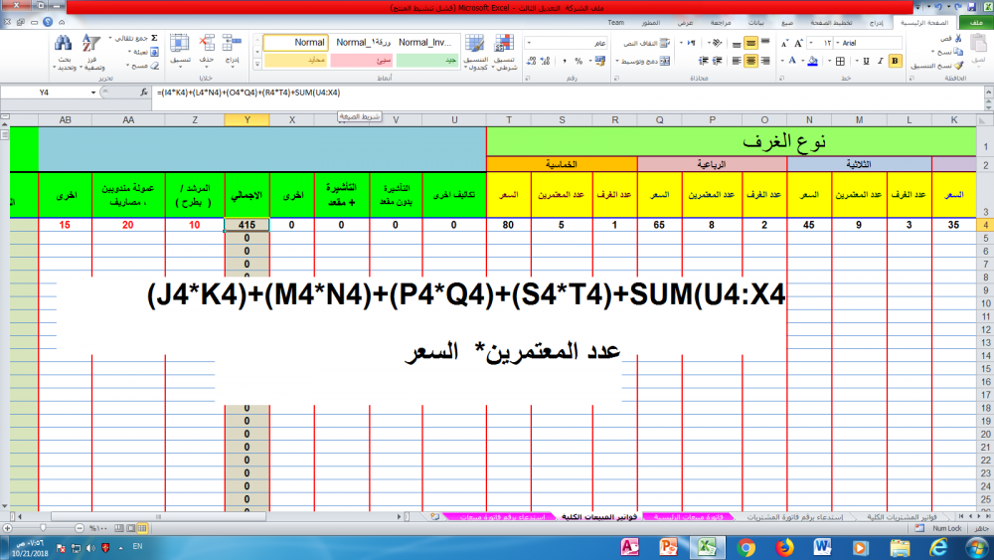Open the Name Box dropdown arrow
The image size is (994, 560).
click(92, 93)
